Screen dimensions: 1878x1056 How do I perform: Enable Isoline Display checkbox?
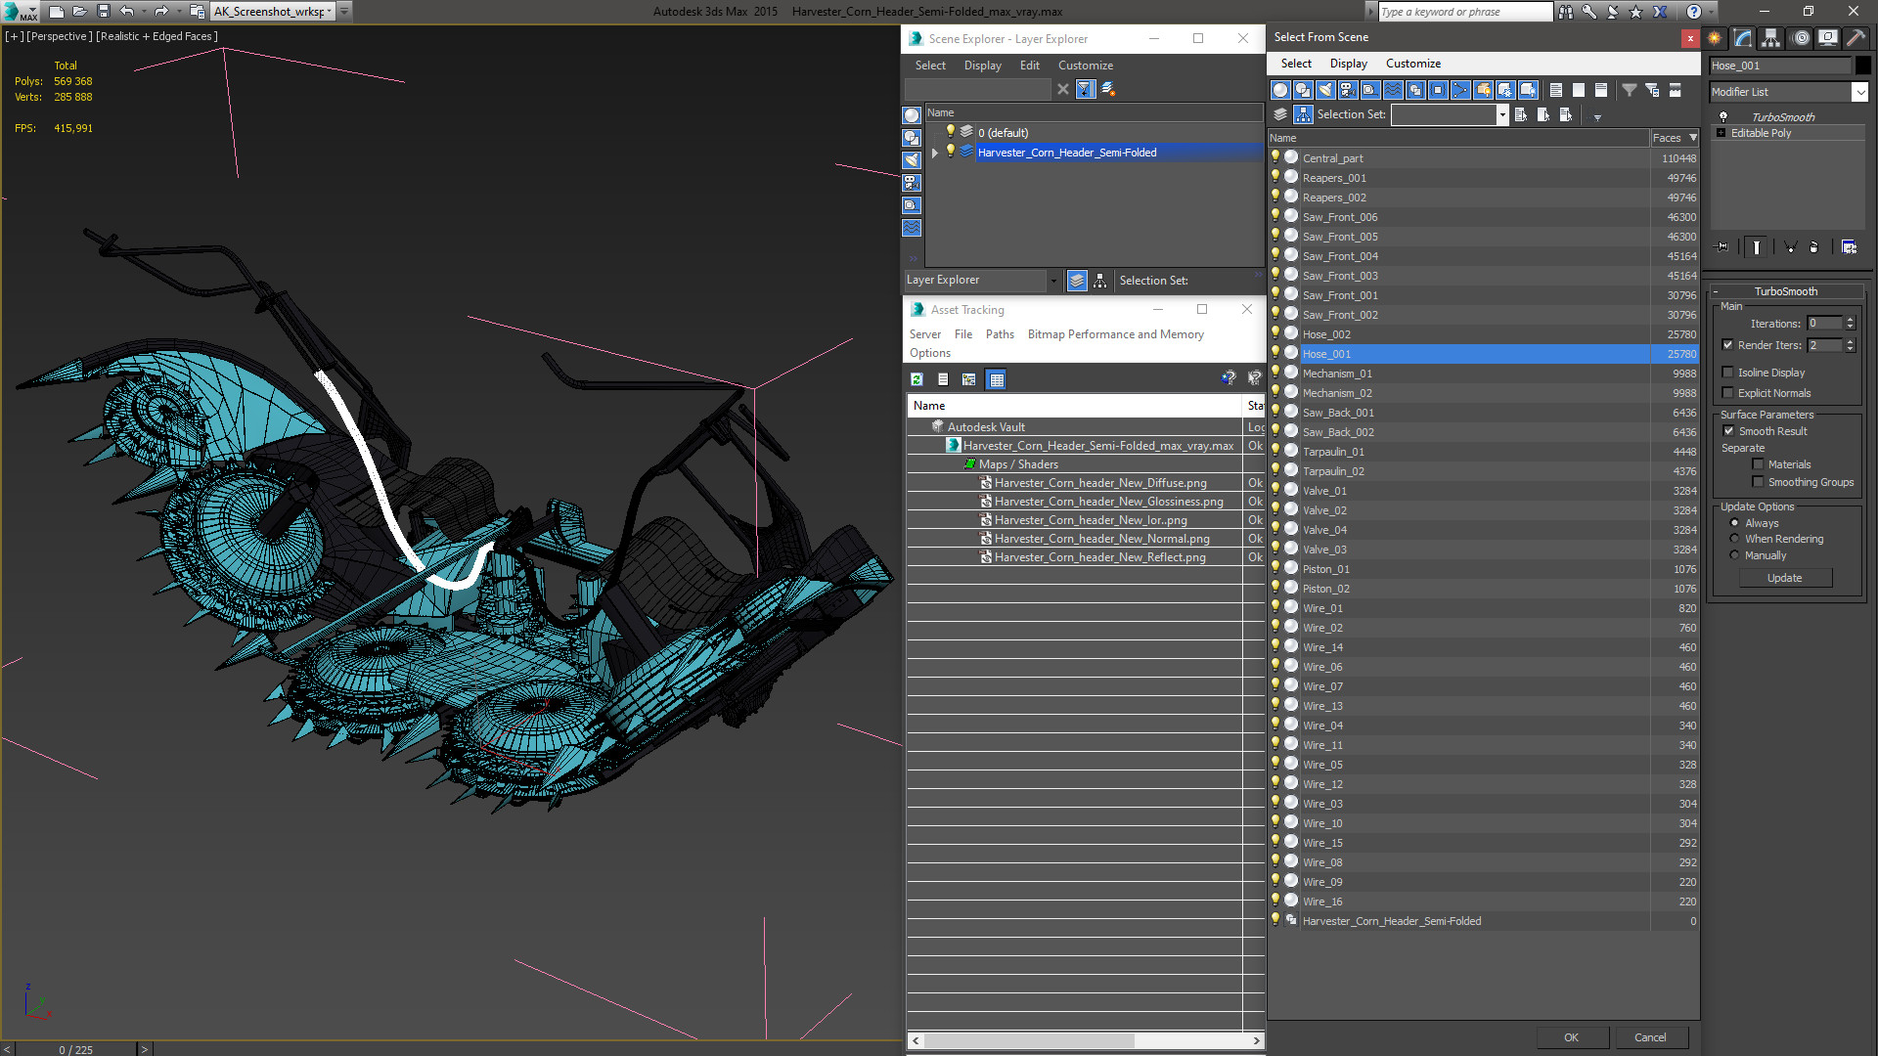(x=1727, y=373)
